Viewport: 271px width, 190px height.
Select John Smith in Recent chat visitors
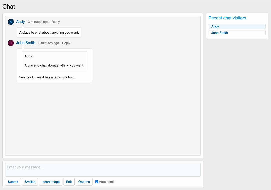point(237,33)
